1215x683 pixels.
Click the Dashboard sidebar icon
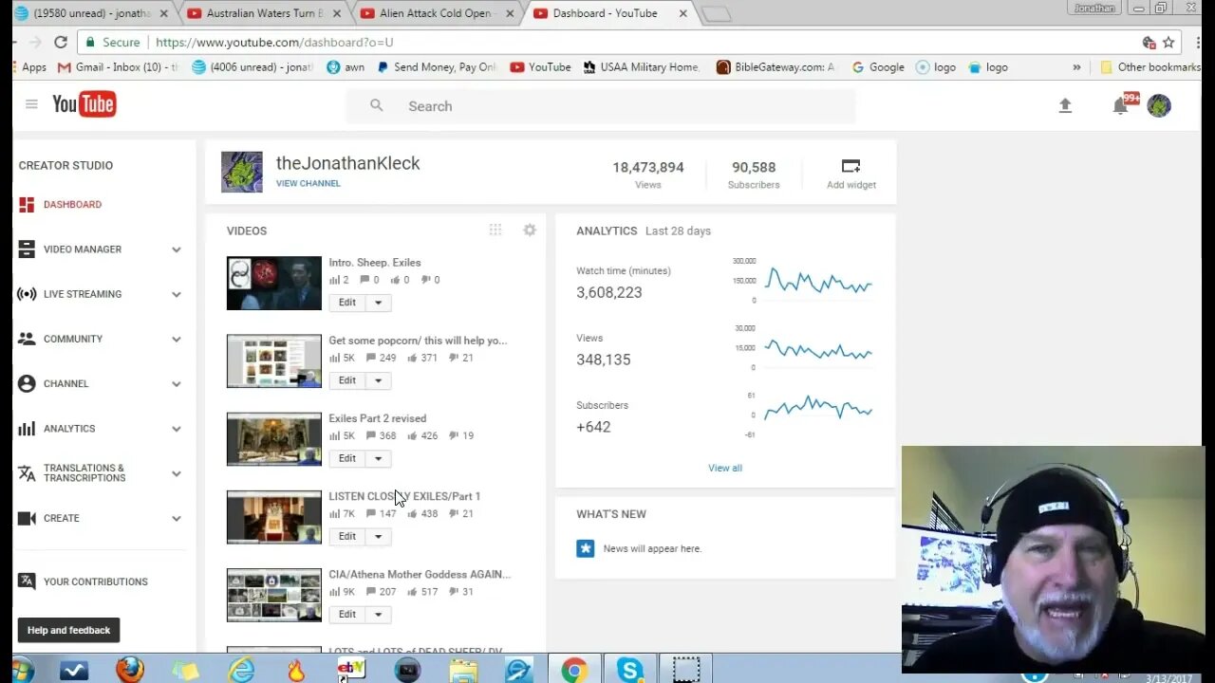pyautogui.click(x=27, y=204)
